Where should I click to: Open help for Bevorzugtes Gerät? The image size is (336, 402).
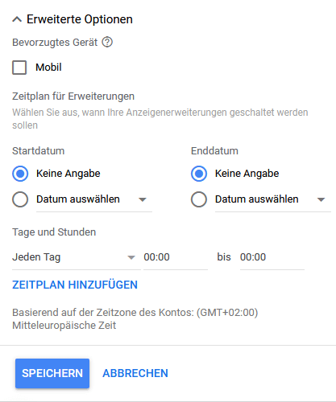[x=107, y=42]
